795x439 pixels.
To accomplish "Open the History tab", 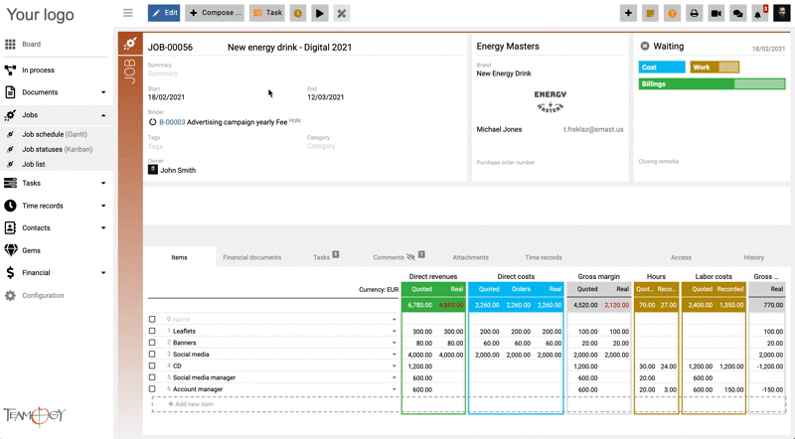I will (x=754, y=257).
